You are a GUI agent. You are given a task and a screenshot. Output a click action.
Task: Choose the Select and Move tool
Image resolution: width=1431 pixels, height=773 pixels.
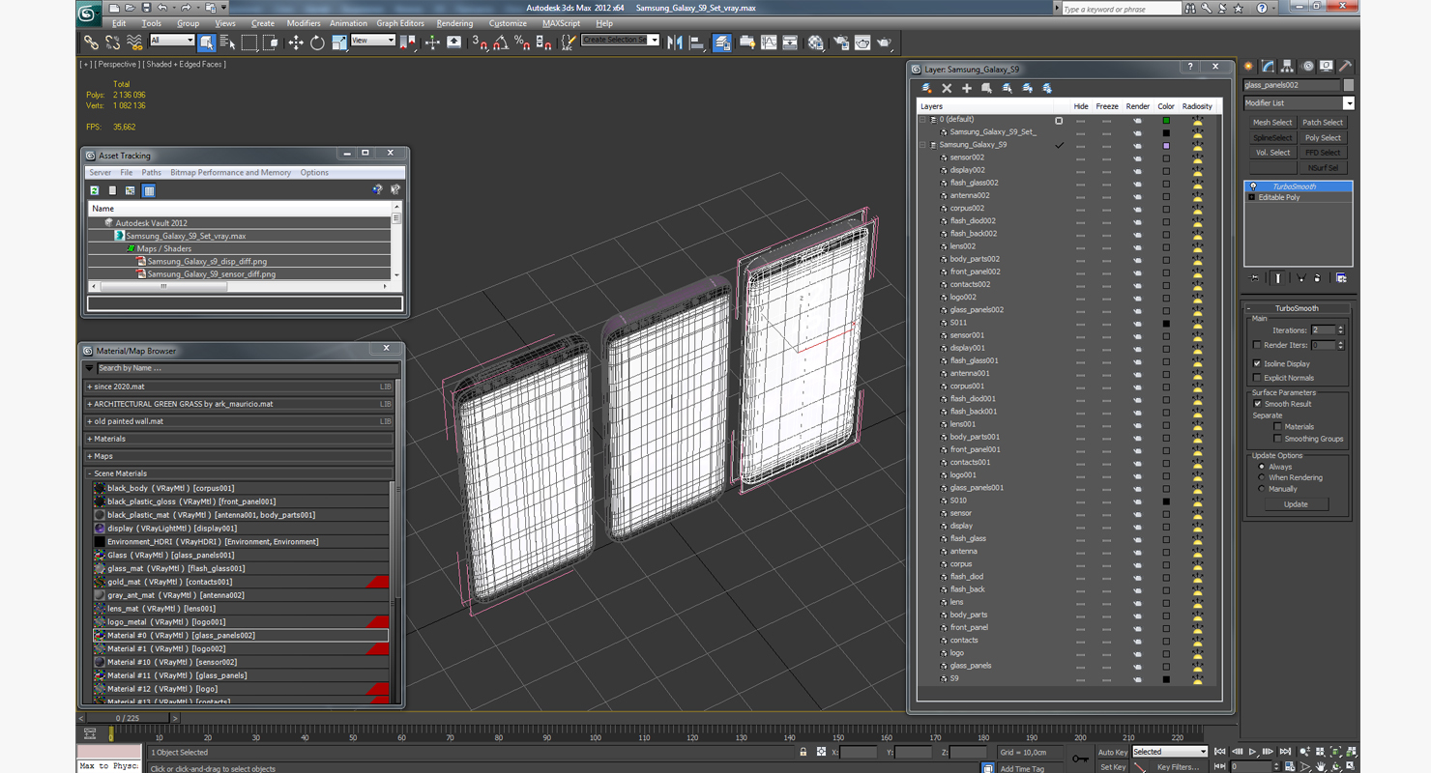(295, 43)
